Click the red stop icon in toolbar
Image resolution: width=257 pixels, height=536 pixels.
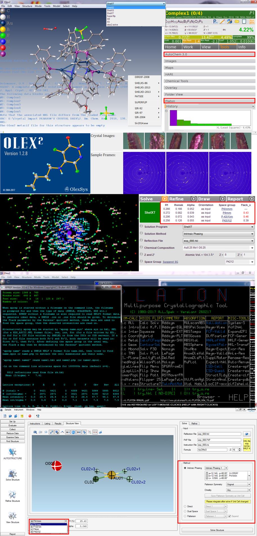click(30, 416)
